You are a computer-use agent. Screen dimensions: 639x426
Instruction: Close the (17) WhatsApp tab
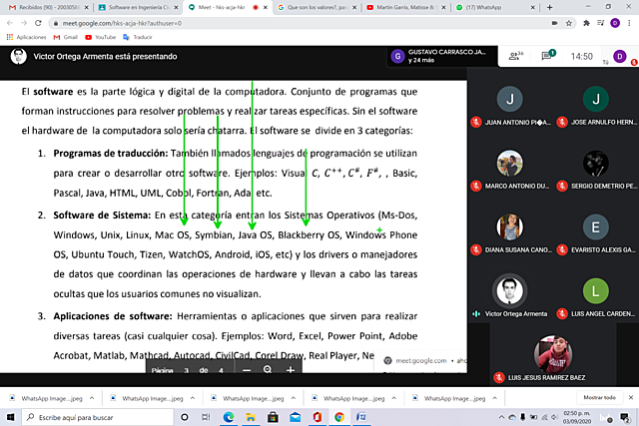(532, 7)
